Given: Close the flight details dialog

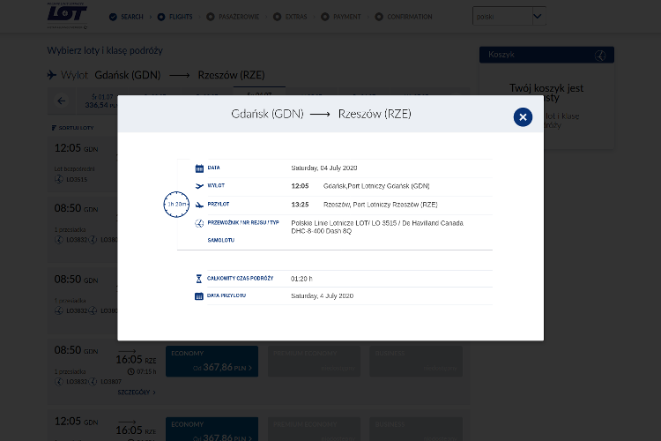Looking at the screenshot, I should click(x=523, y=117).
